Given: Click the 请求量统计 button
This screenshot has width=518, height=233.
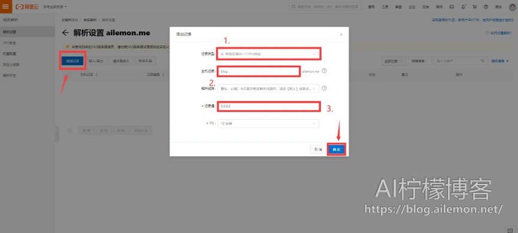Looking at the screenshot, I should [x=122, y=61].
